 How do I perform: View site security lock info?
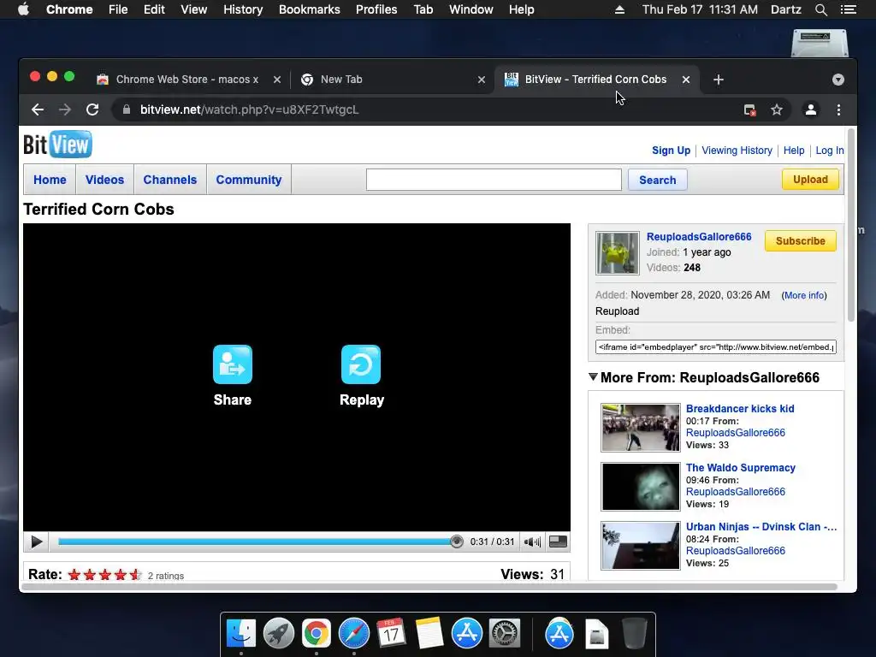[x=127, y=110]
